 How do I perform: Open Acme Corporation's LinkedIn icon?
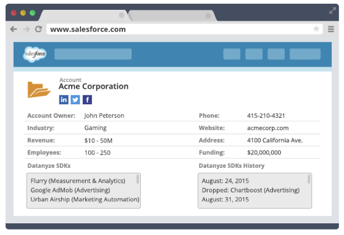click(x=64, y=100)
